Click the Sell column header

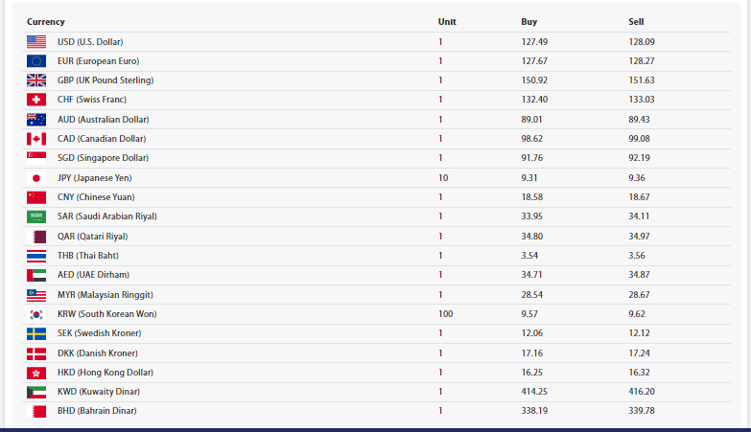(636, 21)
